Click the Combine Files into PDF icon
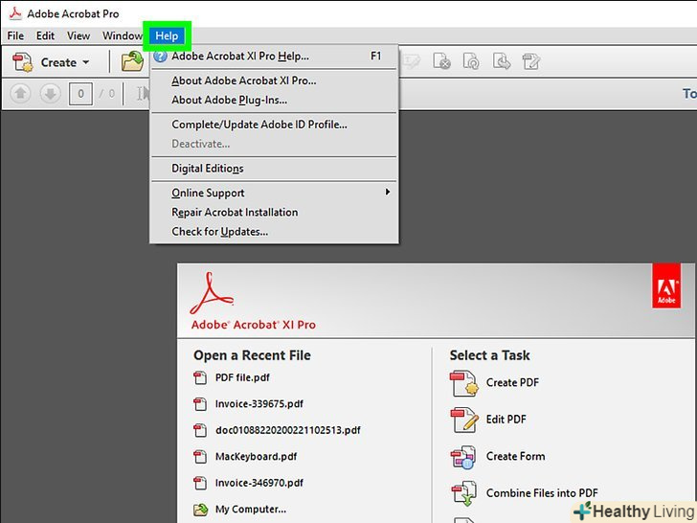 464,493
